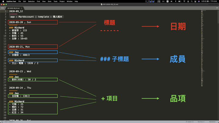Viewport: 219px width, 123px height.
Task: Open the Edit menu
Action: (24, 2)
